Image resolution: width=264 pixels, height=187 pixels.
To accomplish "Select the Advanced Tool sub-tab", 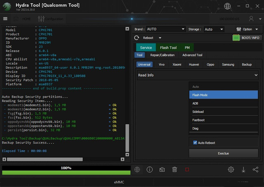I will 192,55.
